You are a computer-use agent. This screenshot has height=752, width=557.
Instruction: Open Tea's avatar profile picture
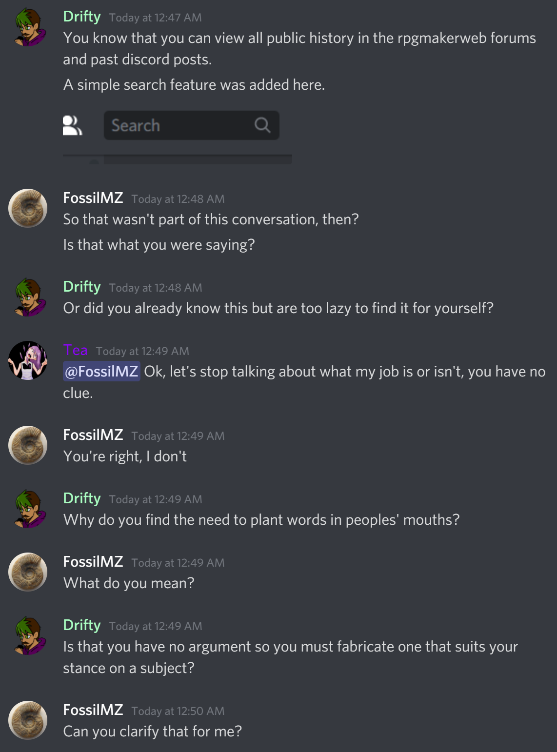tap(28, 360)
